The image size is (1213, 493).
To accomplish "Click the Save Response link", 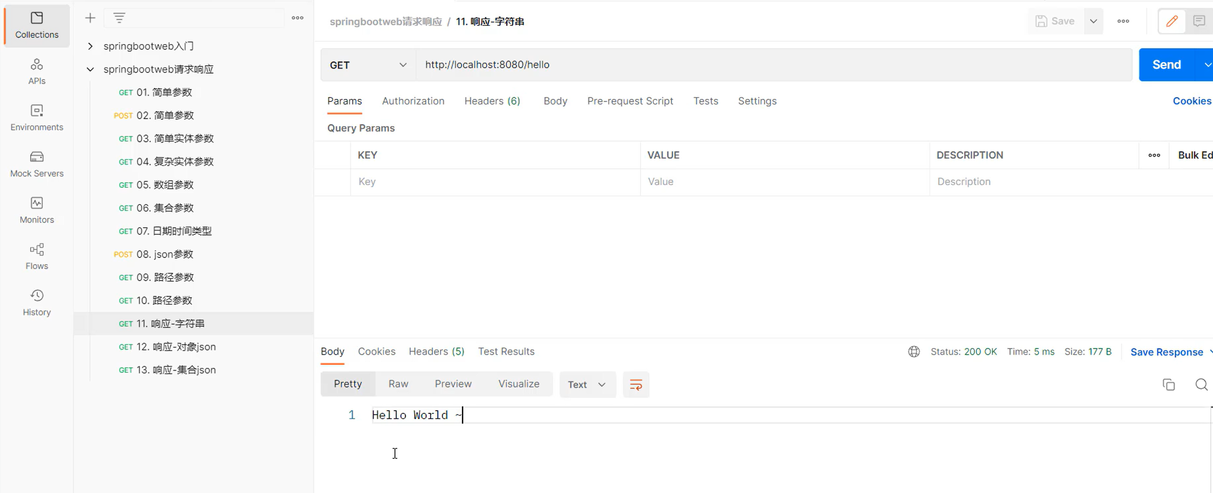I will click(x=1166, y=352).
